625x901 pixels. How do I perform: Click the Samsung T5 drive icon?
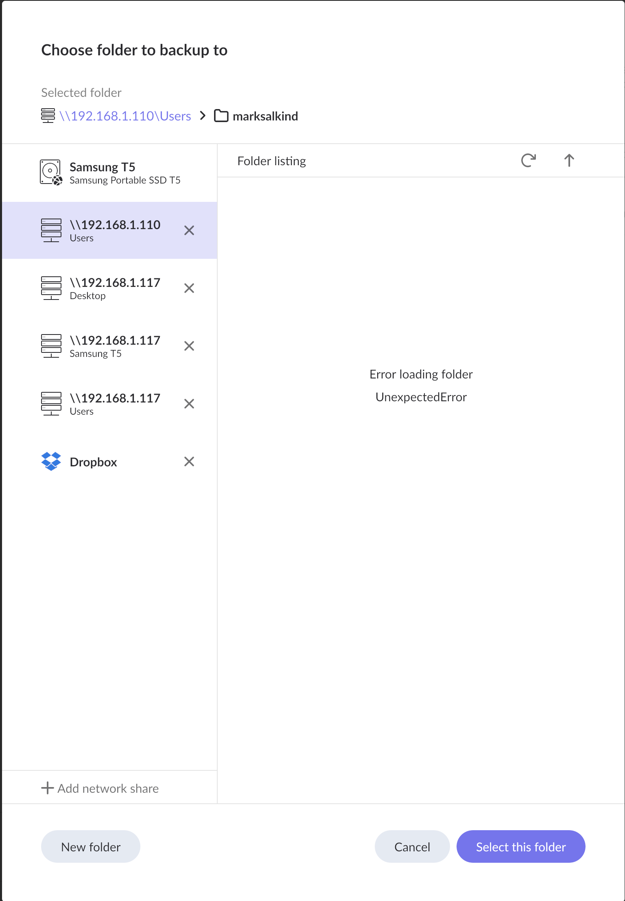(51, 173)
